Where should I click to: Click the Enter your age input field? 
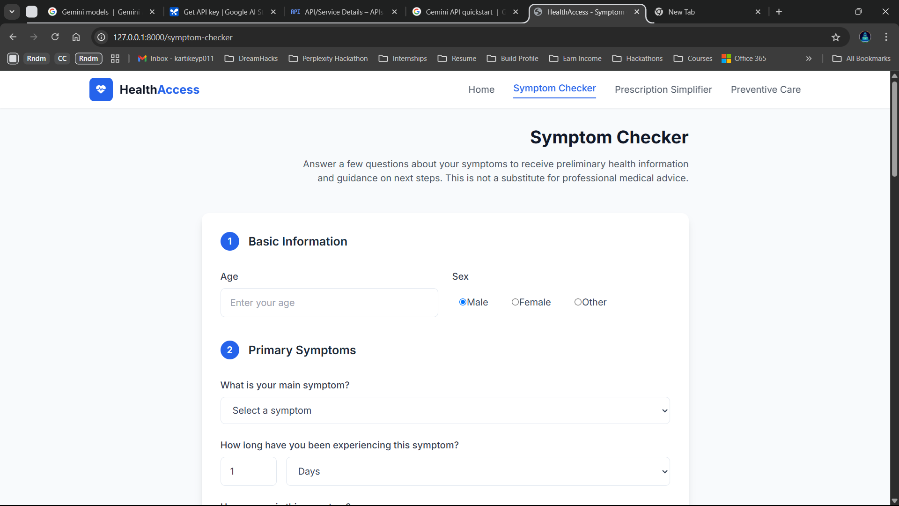329,303
